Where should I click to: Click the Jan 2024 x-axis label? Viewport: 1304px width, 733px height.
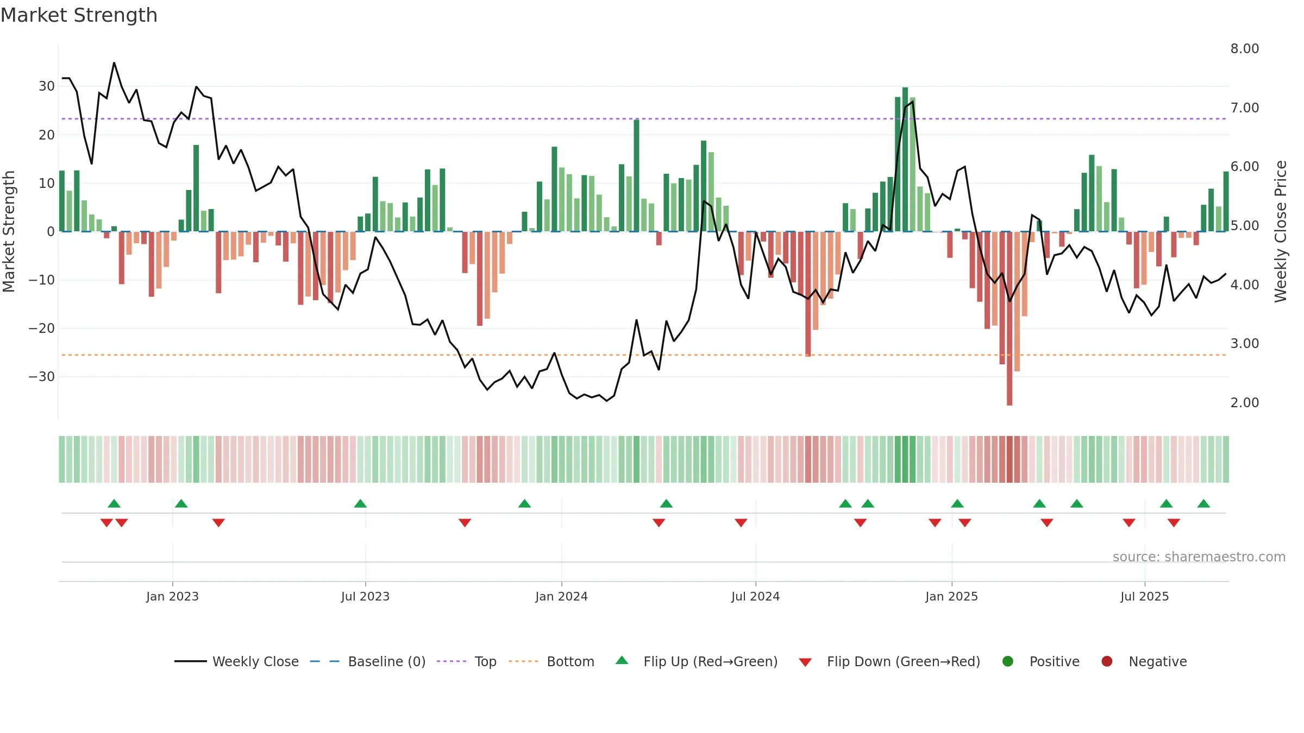(x=562, y=596)
